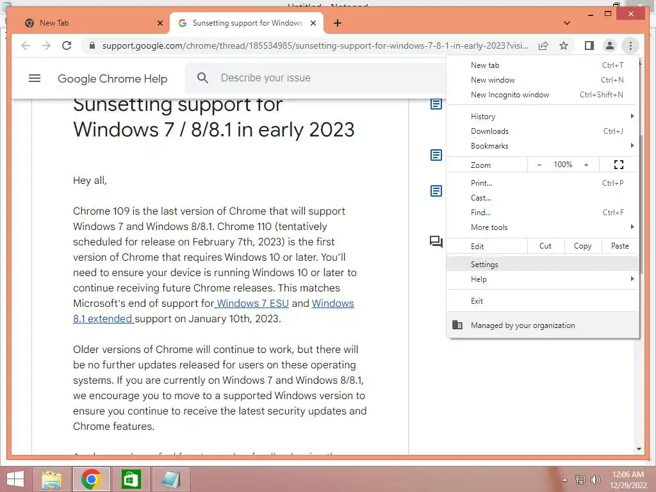Click the volume speaker tray icon

(x=596, y=480)
